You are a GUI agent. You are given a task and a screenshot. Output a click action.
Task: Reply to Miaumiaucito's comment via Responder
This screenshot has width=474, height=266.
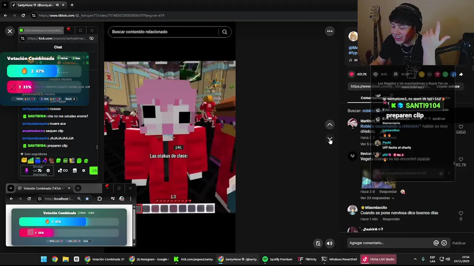391,219
